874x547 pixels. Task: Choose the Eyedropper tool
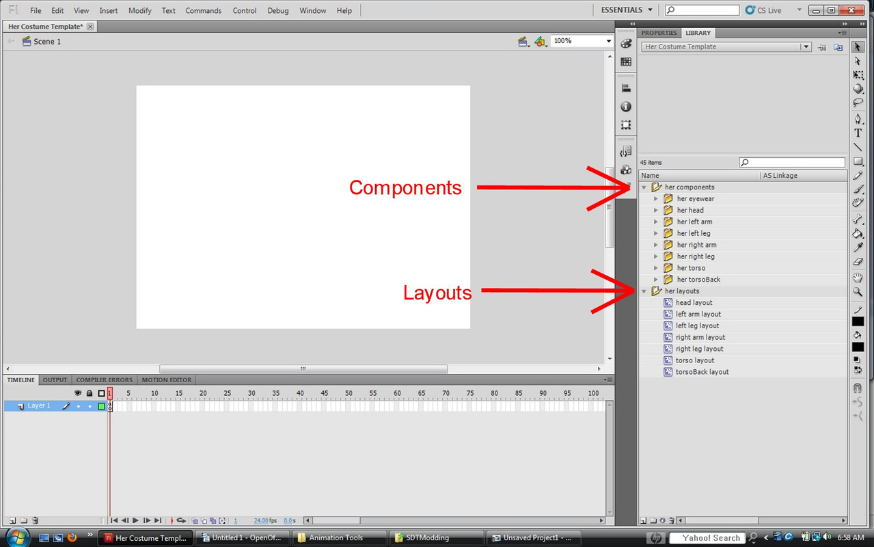pos(858,248)
